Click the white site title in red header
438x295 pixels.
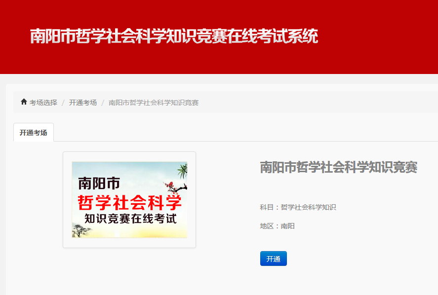[x=174, y=37]
